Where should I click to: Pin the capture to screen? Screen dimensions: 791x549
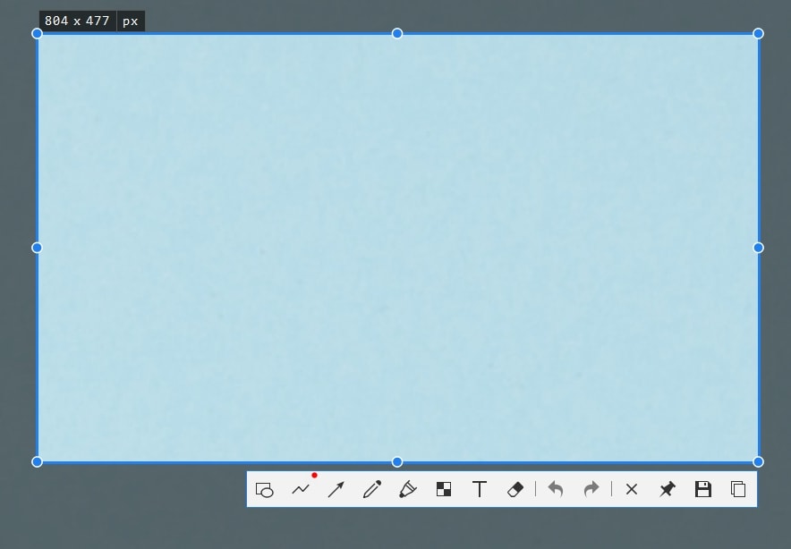(668, 489)
